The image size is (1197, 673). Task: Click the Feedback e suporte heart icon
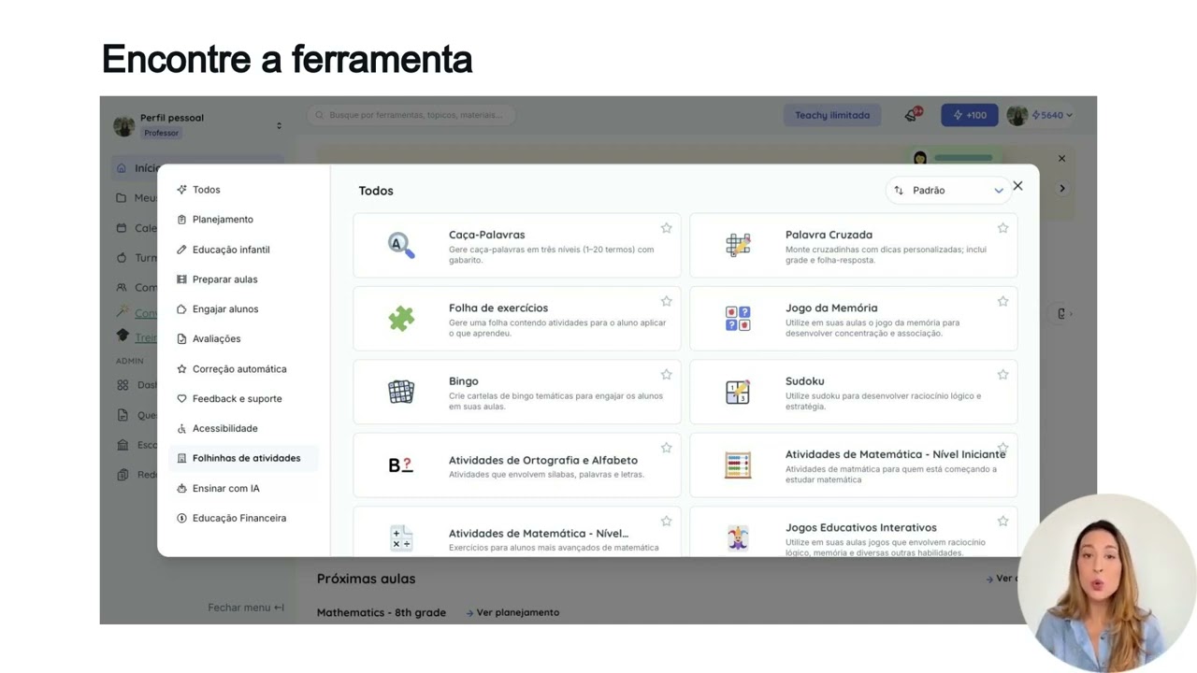181,399
